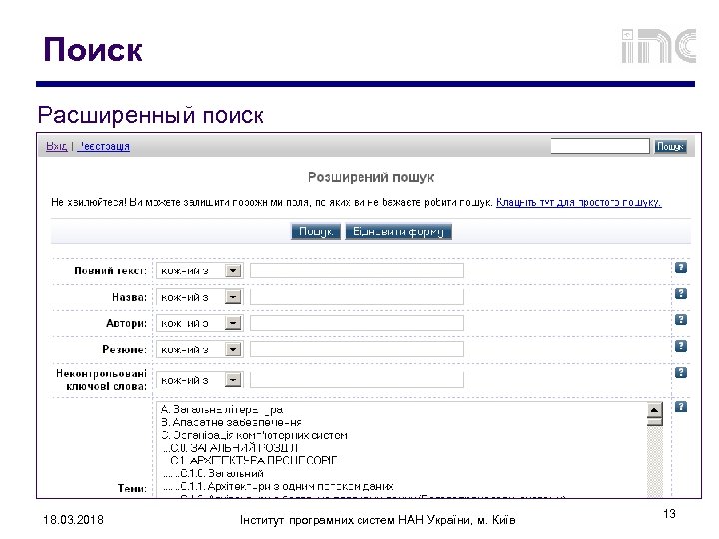Select topic C. Організація комп'ютерних систем
The width and height of the screenshot is (719, 539).
point(254,435)
